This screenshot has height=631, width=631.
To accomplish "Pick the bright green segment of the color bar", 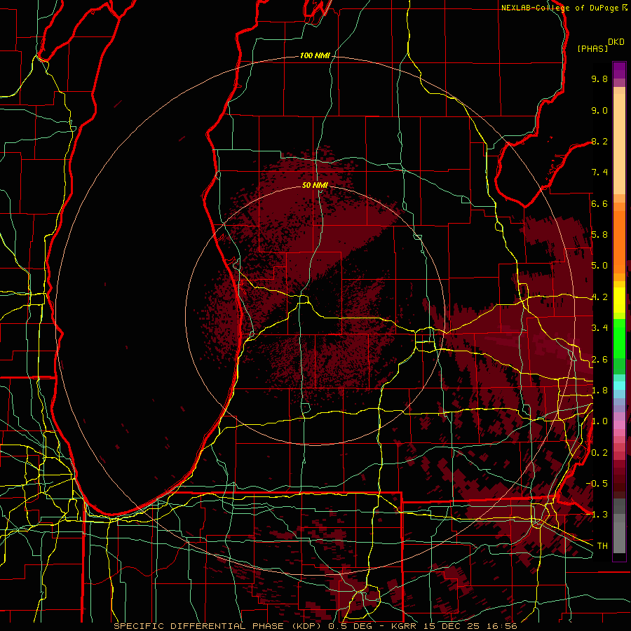I will coord(619,338).
